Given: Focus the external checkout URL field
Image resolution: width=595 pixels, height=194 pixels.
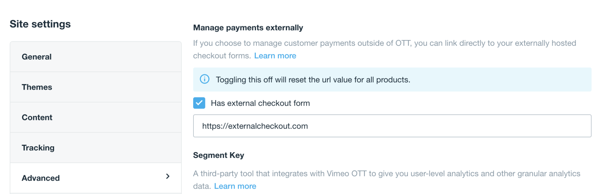Looking at the screenshot, I should coord(392,126).
